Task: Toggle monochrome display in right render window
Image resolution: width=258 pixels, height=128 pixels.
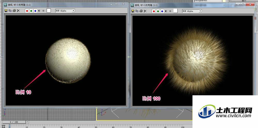Action: tap(170, 11)
